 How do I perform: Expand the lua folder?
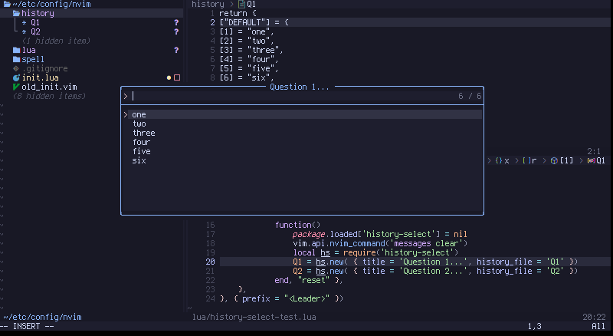(x=28, y=50)
